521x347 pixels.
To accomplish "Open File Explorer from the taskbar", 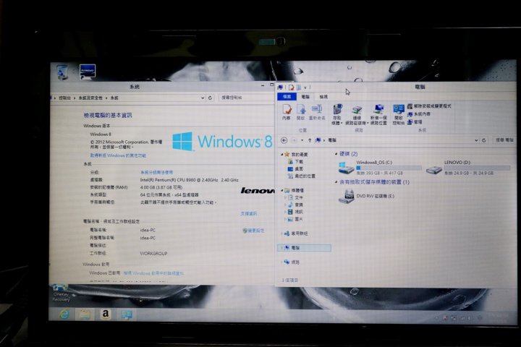I will 85,314.
